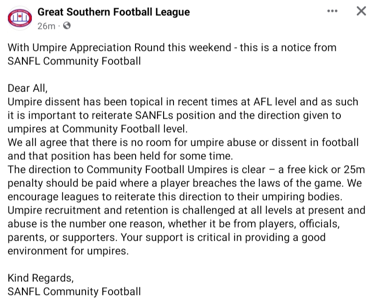
Task: Click the 'environment for umpires' closing line
Action: 67,250
